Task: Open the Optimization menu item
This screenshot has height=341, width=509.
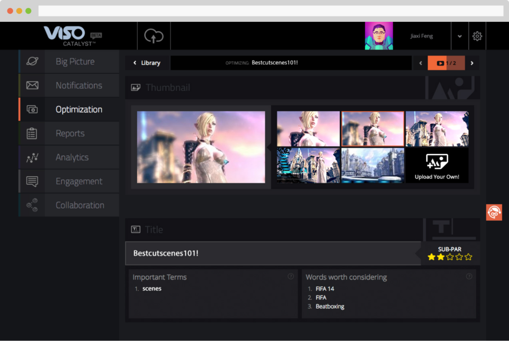Action: click(79, 110)
